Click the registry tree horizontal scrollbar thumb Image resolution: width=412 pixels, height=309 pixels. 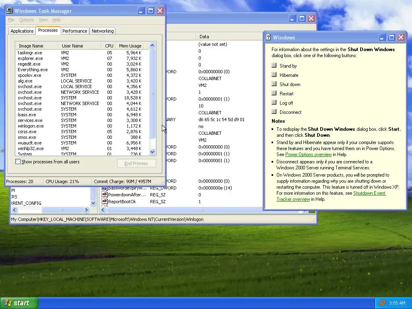click(62, 210)
